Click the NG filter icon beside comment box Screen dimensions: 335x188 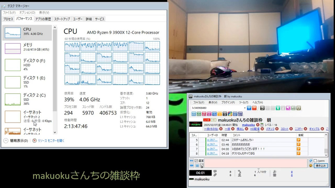point(192,161)
